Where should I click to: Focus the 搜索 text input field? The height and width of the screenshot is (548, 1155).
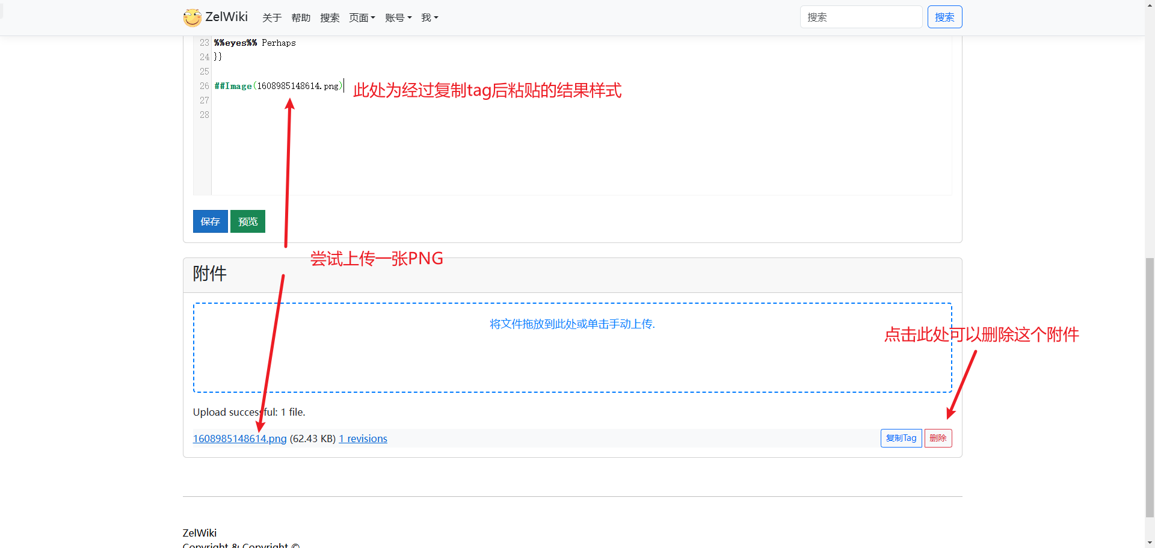(x=860, y=17)
